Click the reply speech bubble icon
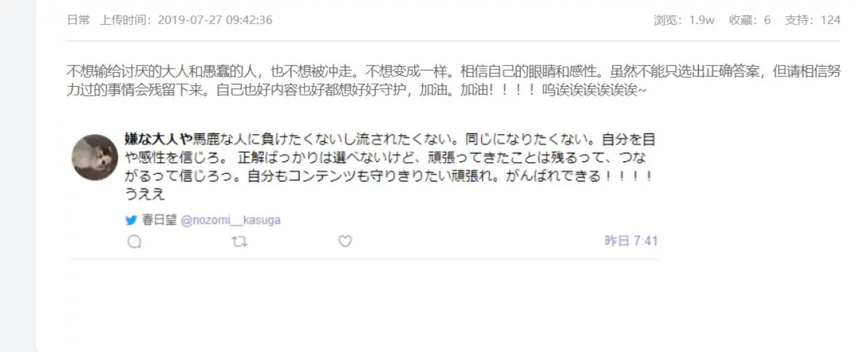The image size is (856, 352). 134,242
